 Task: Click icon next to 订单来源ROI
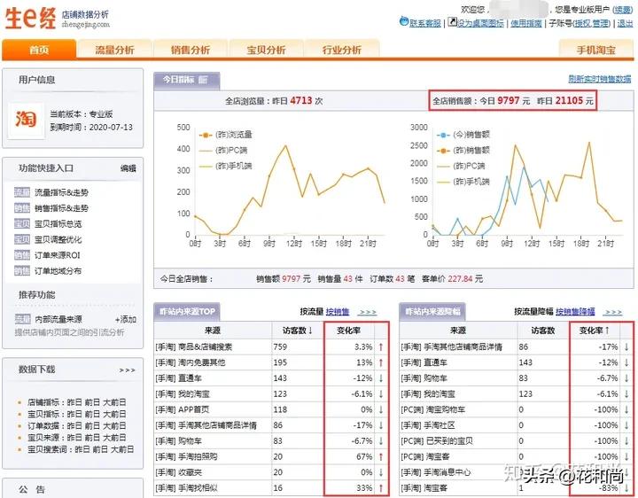click(x=22, y=255)
